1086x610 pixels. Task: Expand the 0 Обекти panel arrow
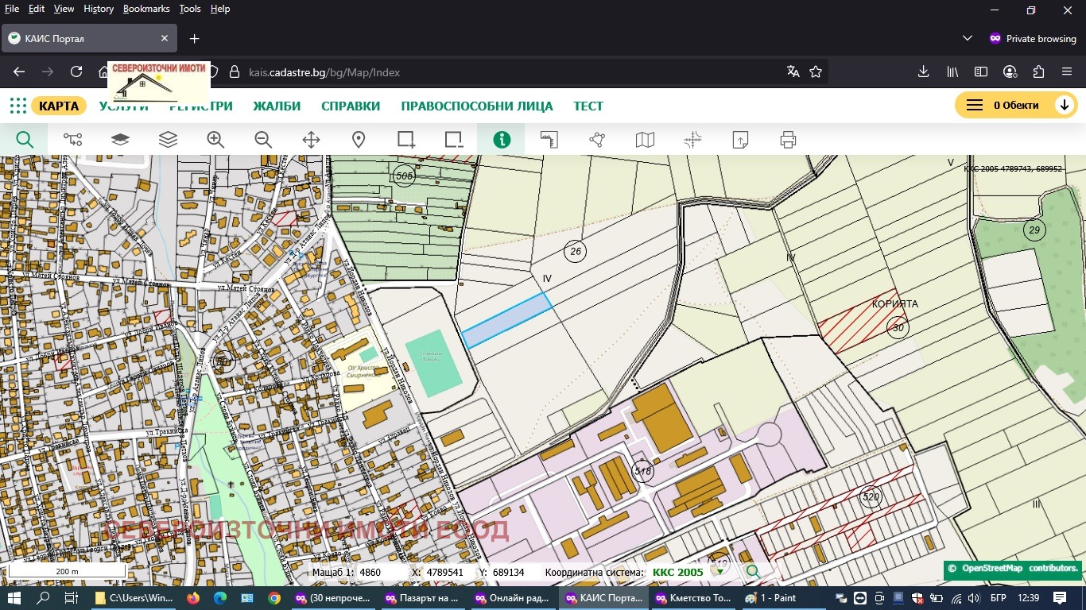point(1064,106)
